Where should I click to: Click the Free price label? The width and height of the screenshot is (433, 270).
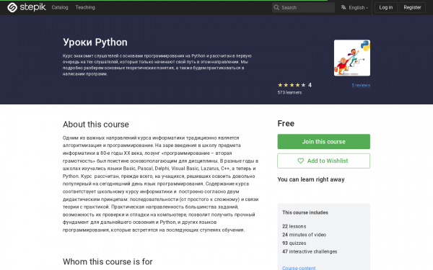tap(286, 123)
